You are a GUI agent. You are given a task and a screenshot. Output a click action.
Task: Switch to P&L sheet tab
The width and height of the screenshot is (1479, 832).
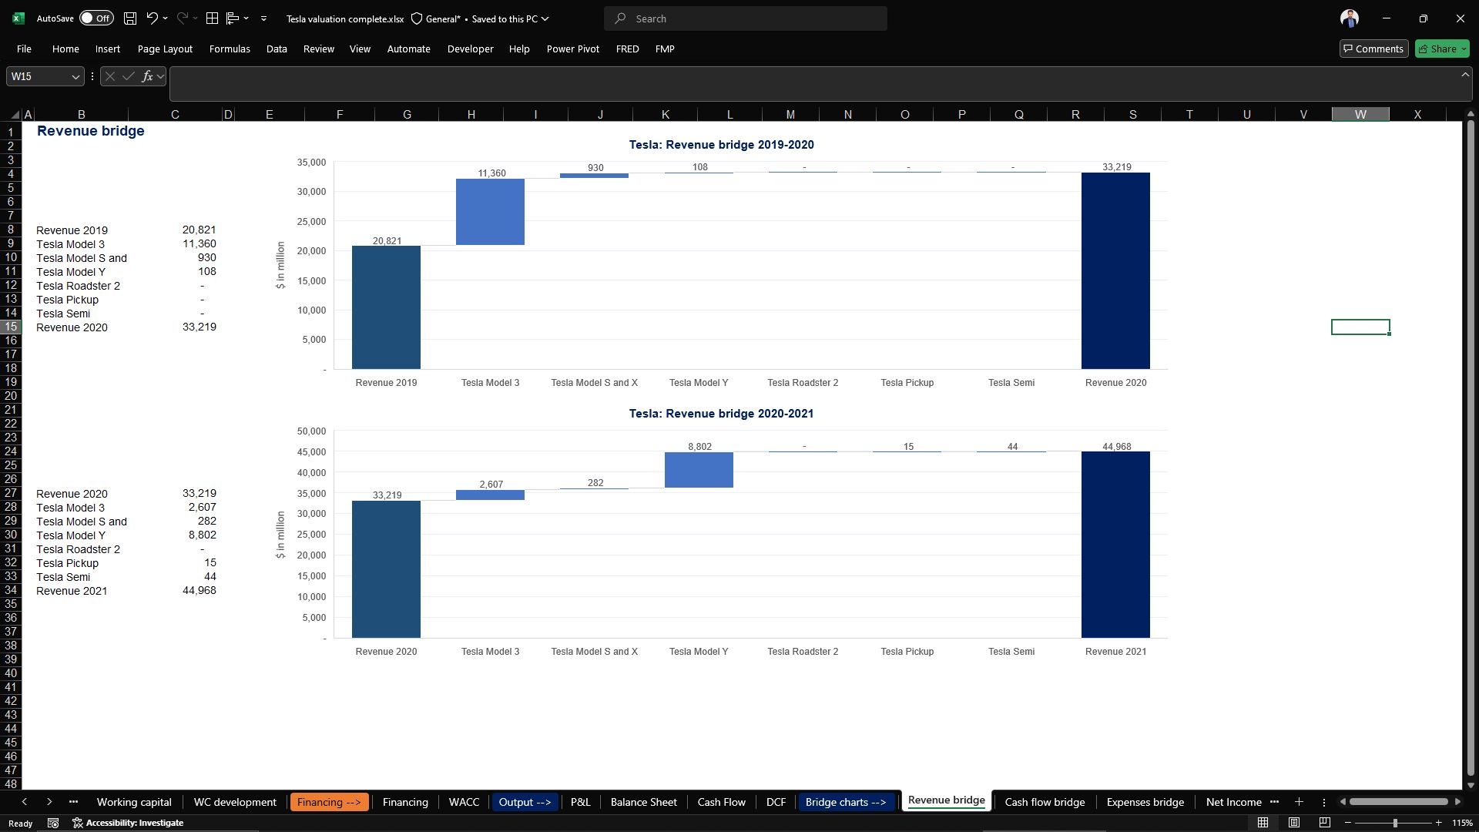580,802
